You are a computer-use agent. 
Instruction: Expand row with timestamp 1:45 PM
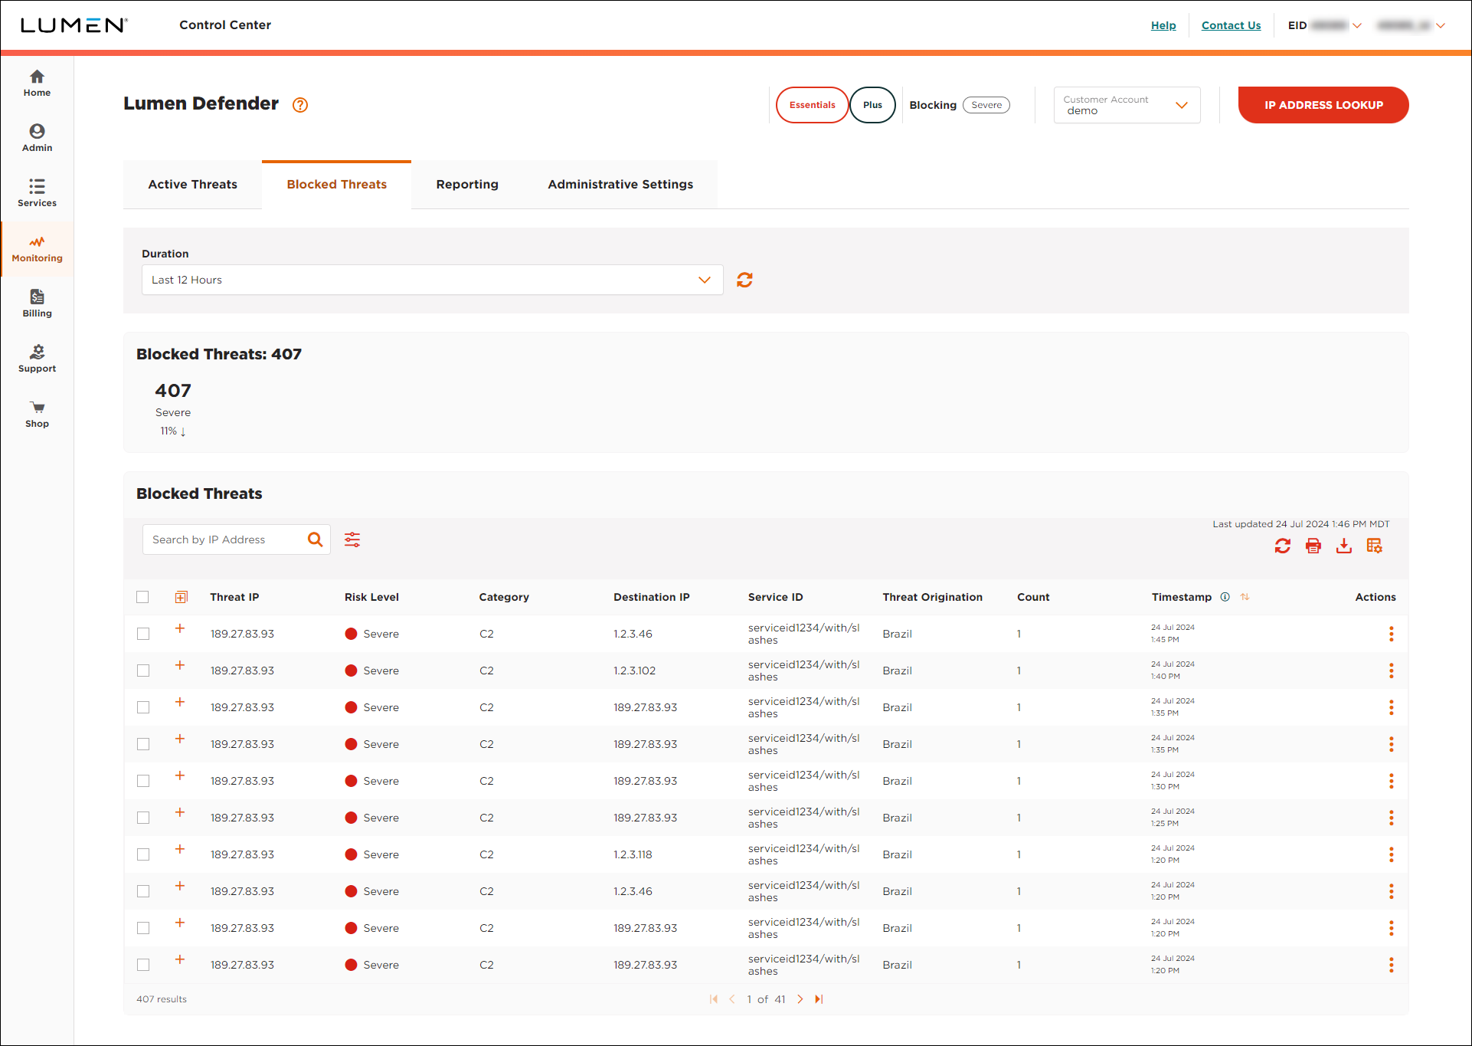coord(180,628)
